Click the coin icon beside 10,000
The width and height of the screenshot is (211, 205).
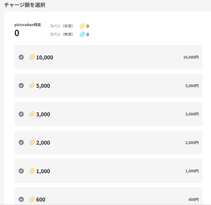[x=32, y=57]
